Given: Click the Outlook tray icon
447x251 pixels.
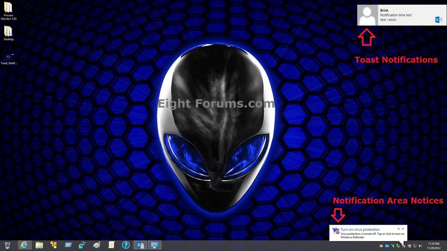Looking at the screenshot, I should [387, 246].
